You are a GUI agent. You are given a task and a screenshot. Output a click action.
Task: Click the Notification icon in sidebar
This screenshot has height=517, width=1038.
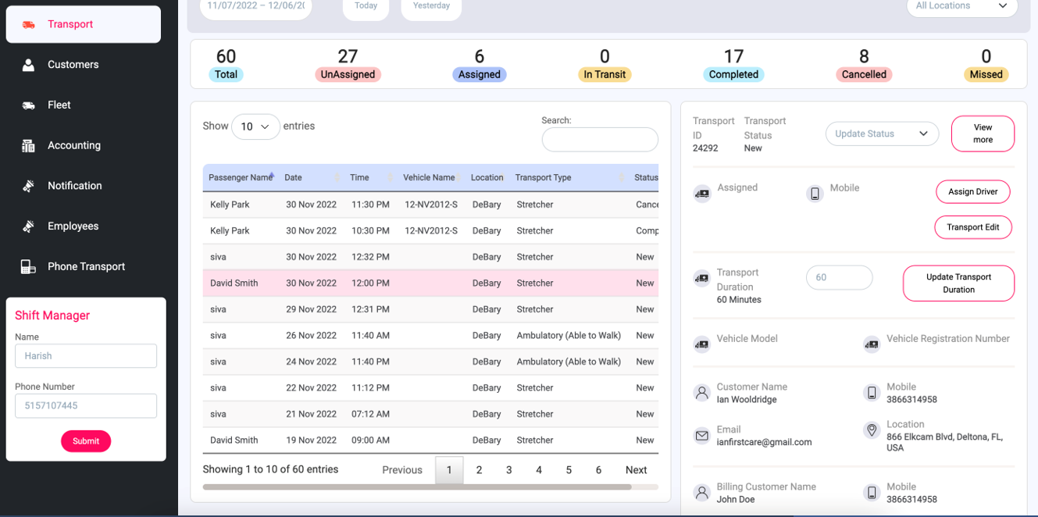(x=28, y=186)
